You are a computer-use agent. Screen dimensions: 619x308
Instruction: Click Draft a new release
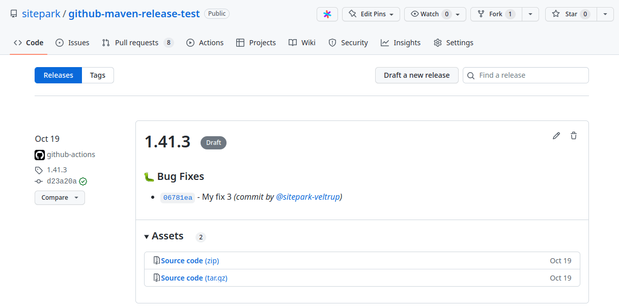(x=416, y=75)
